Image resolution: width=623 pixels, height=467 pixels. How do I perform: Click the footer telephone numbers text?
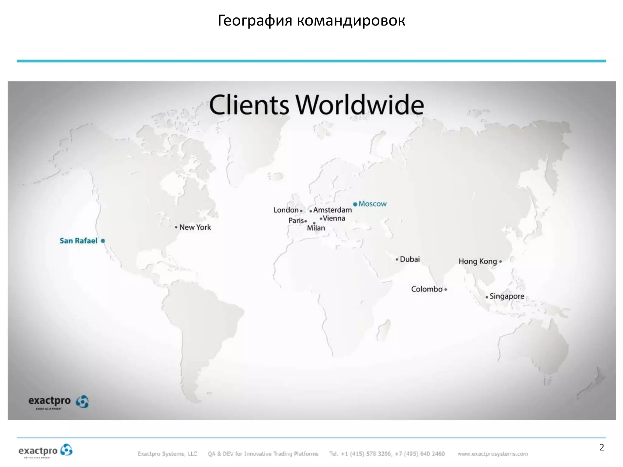(x=387, y=454)
